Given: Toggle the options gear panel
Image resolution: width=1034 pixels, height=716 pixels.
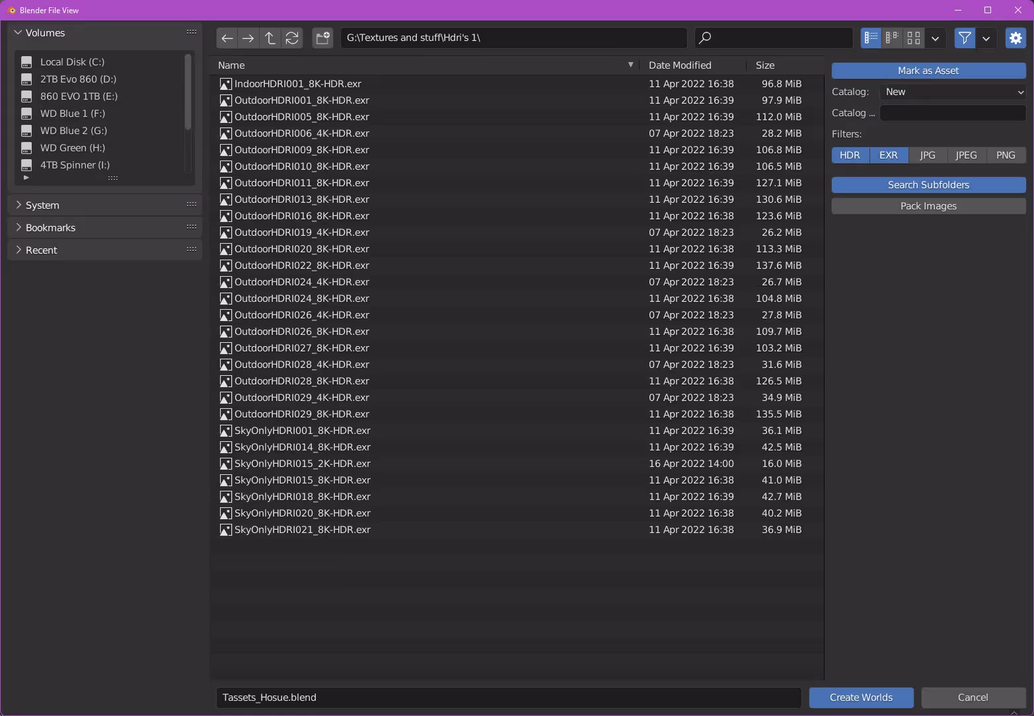Looking at the screenshot, I should [1016, 38].
